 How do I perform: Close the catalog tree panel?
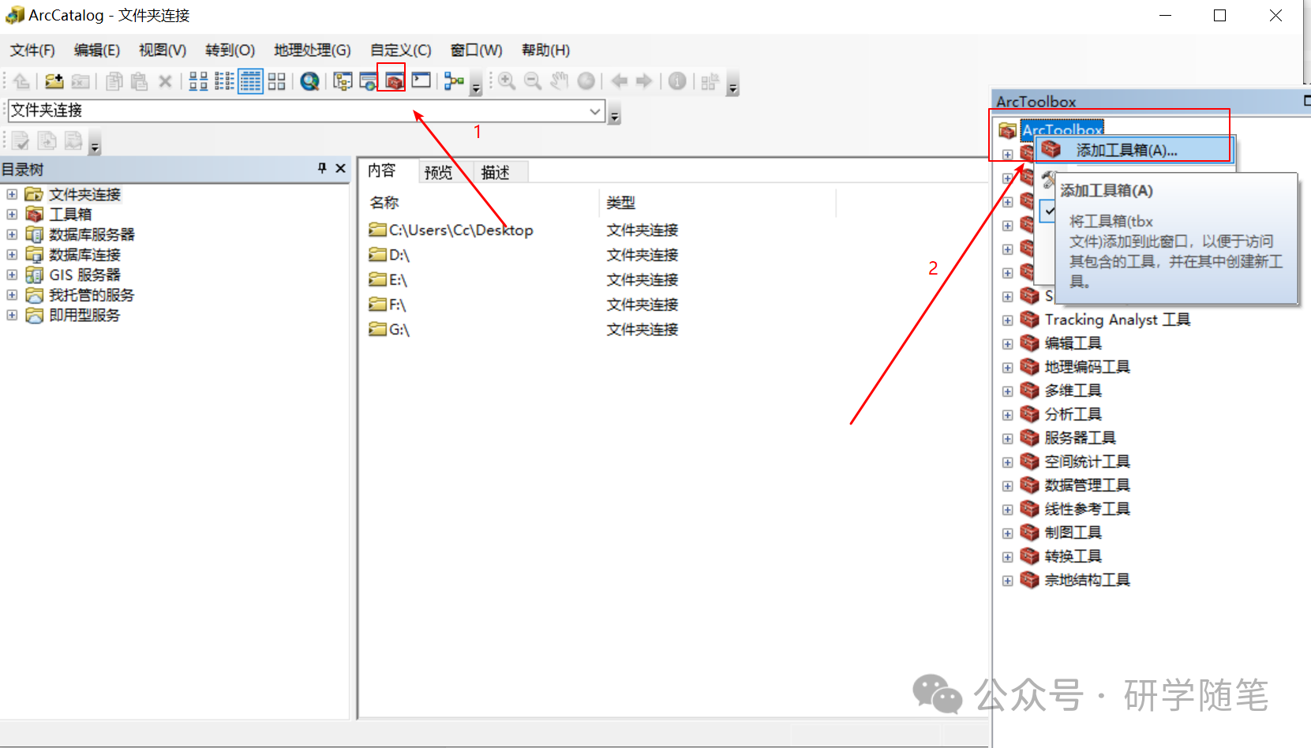click(x=340, y=168)
